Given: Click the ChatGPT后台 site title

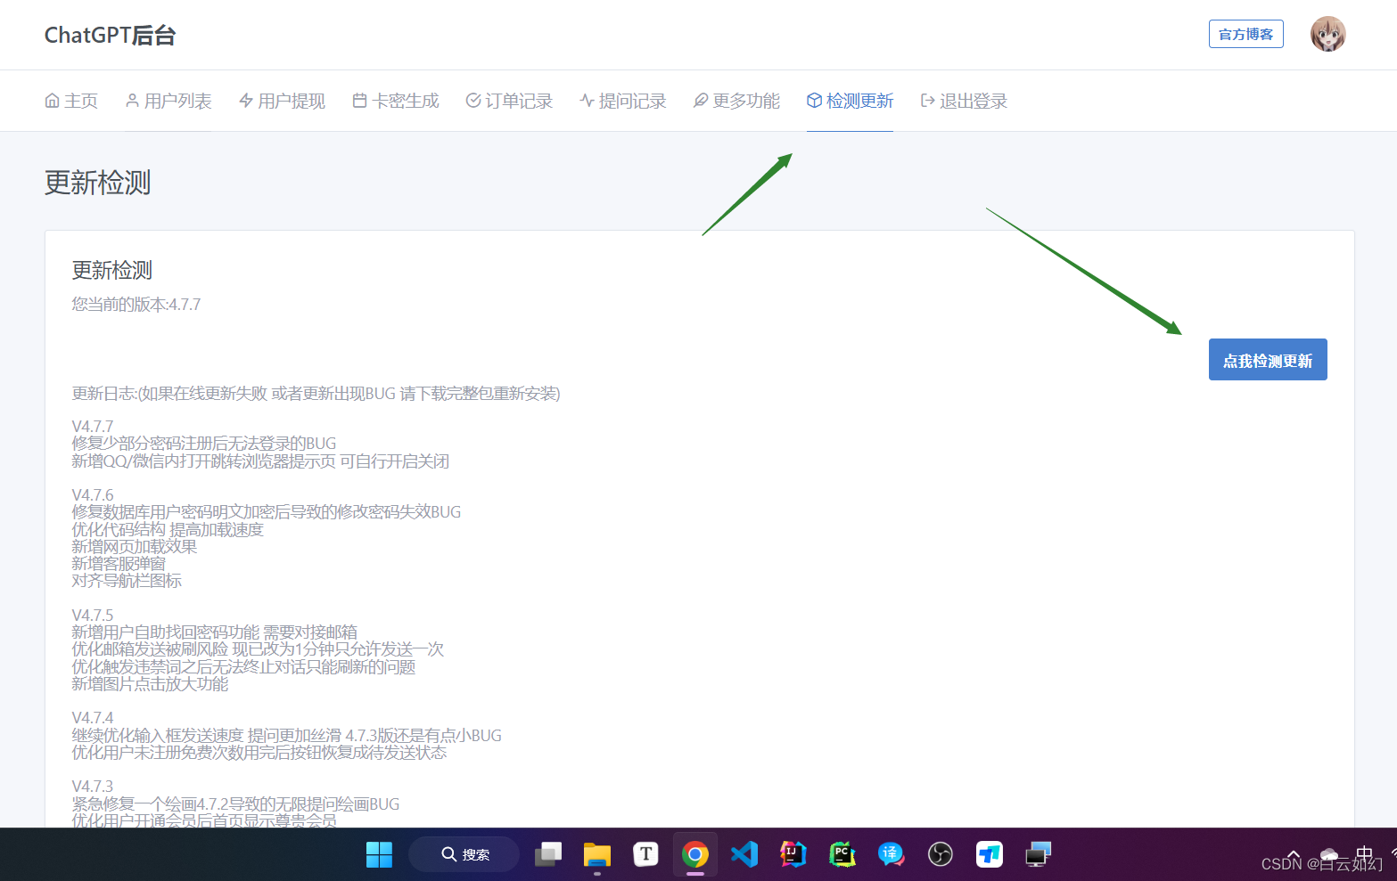Looking at the screenshot, I should [x=111, y=35].
